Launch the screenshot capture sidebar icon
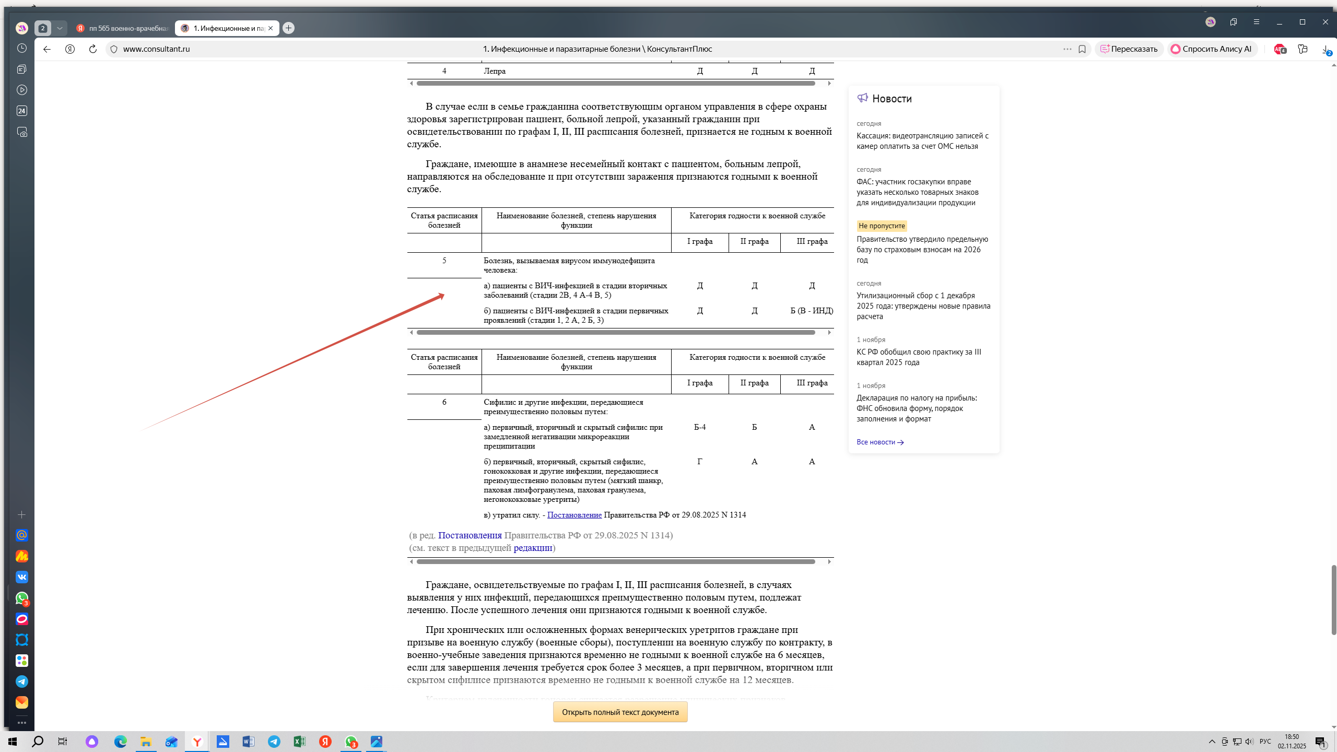This screenshot has width=1337, height=752. point(22,132)
